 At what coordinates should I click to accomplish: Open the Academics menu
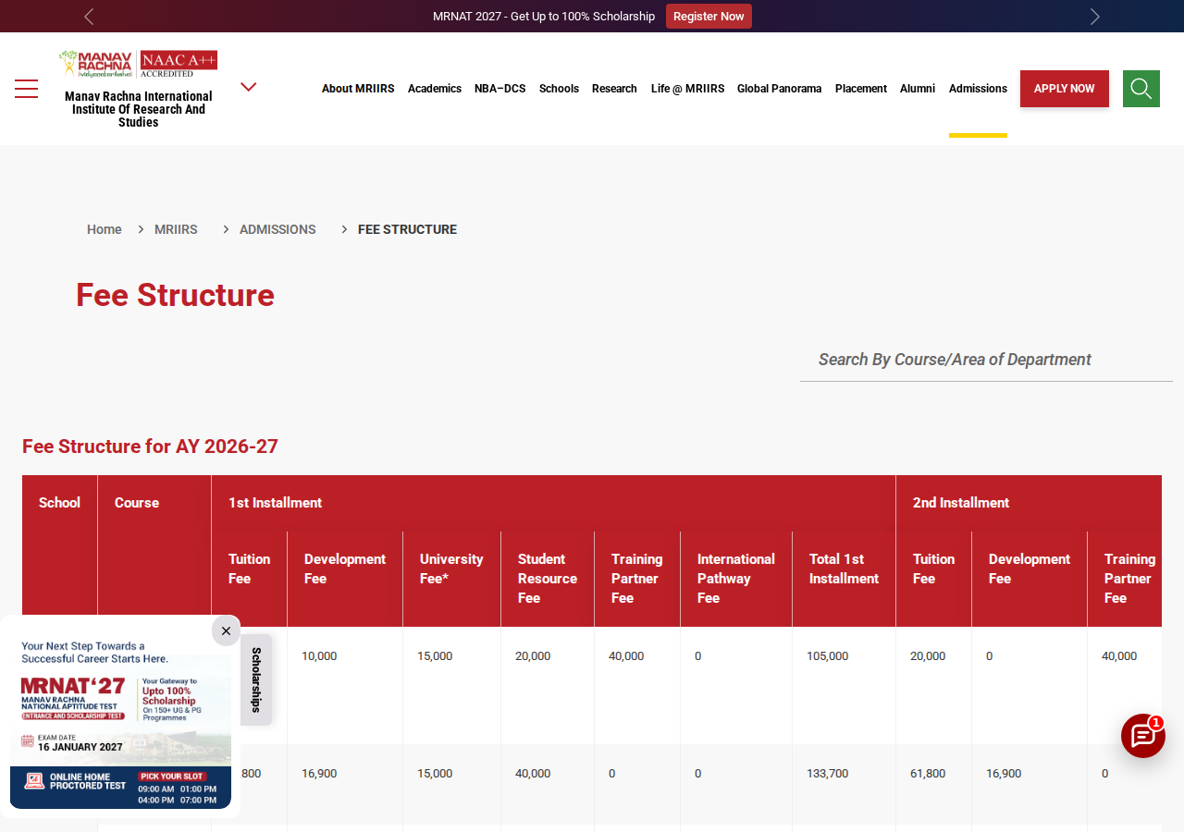point(435,89)
